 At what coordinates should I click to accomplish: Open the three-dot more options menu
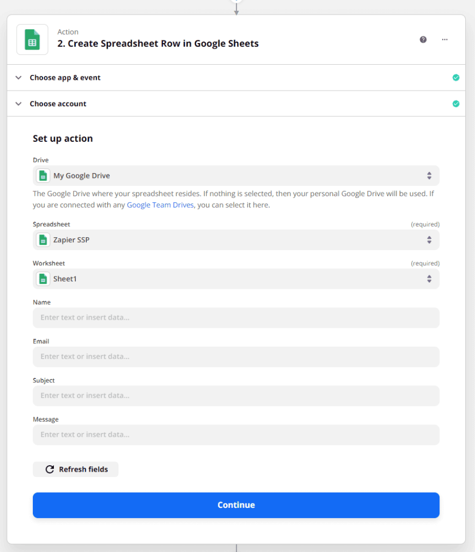444,39
